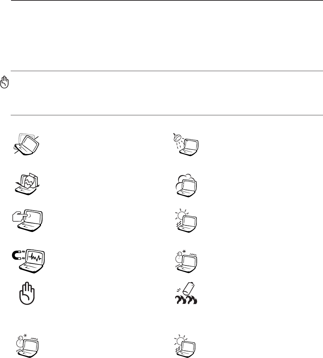Select the last-row sun hot laptop icon

click(185, 346)
